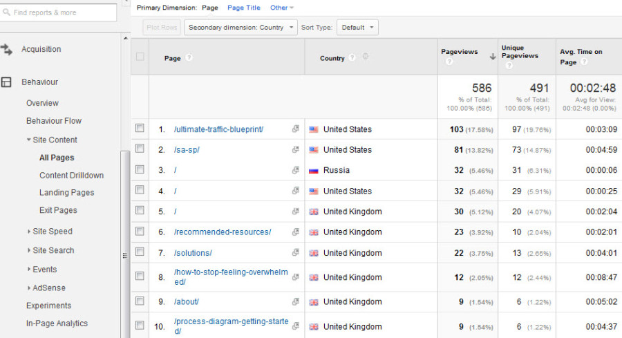
Task: Expand the AdSense section
Action: click(28, 288)
